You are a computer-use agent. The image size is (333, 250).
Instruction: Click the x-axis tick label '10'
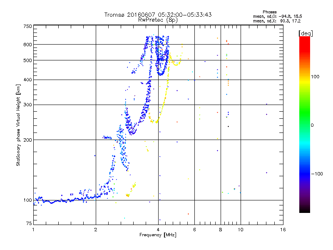(x=241, y=230)
